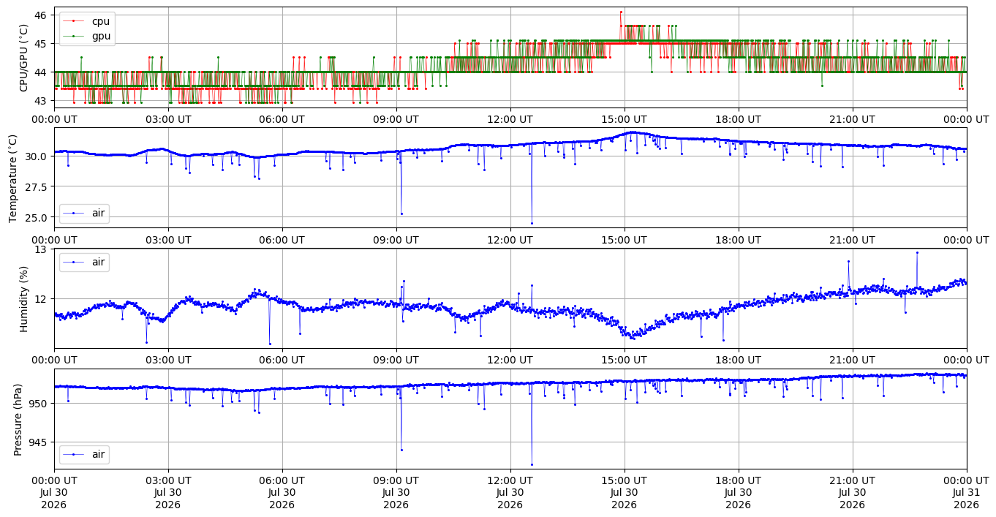Click the 00:00 UT Jul 31 2026 tick label
This screenshot has width=996, height=517.
click(966, 492)
